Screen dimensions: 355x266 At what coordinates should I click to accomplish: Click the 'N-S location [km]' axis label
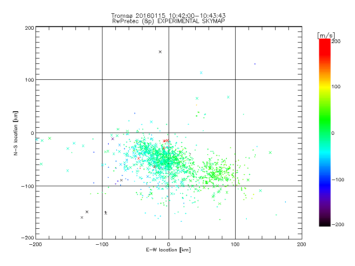[x=16, y=133]
